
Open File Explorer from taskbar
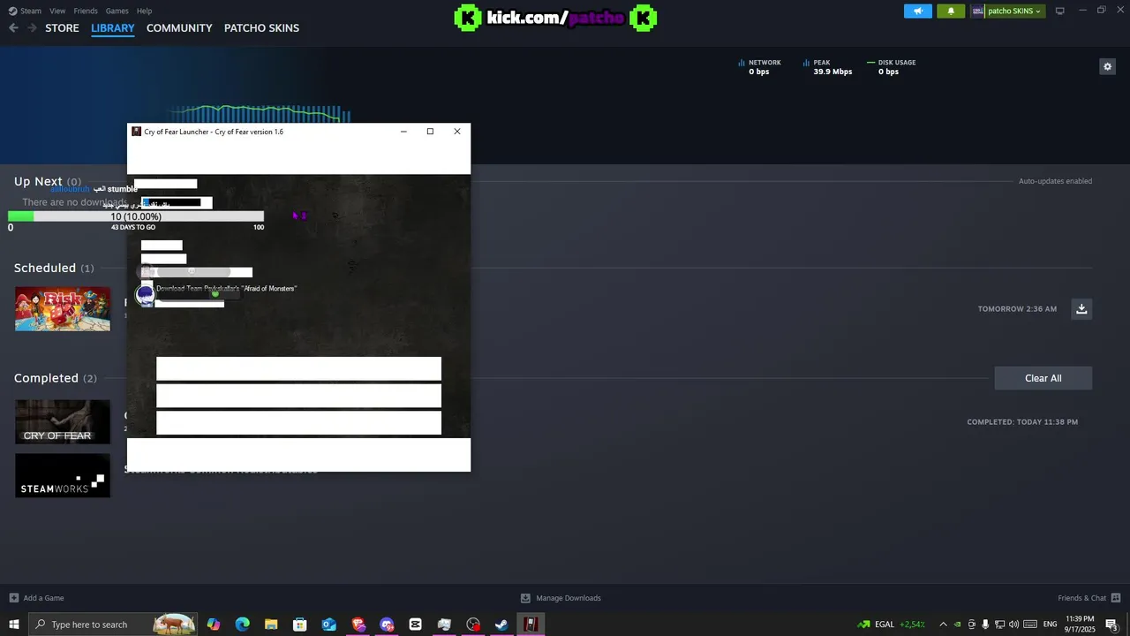click(271, 625)
